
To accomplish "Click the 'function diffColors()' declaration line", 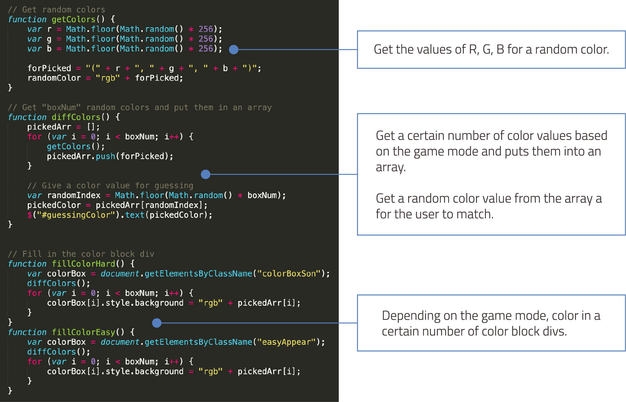I will click(64, 117).
